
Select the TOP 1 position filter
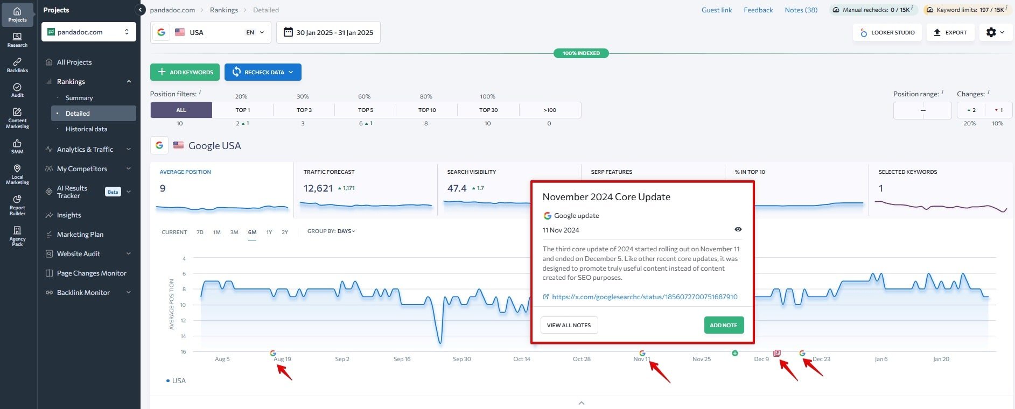(x=243, y=110)
